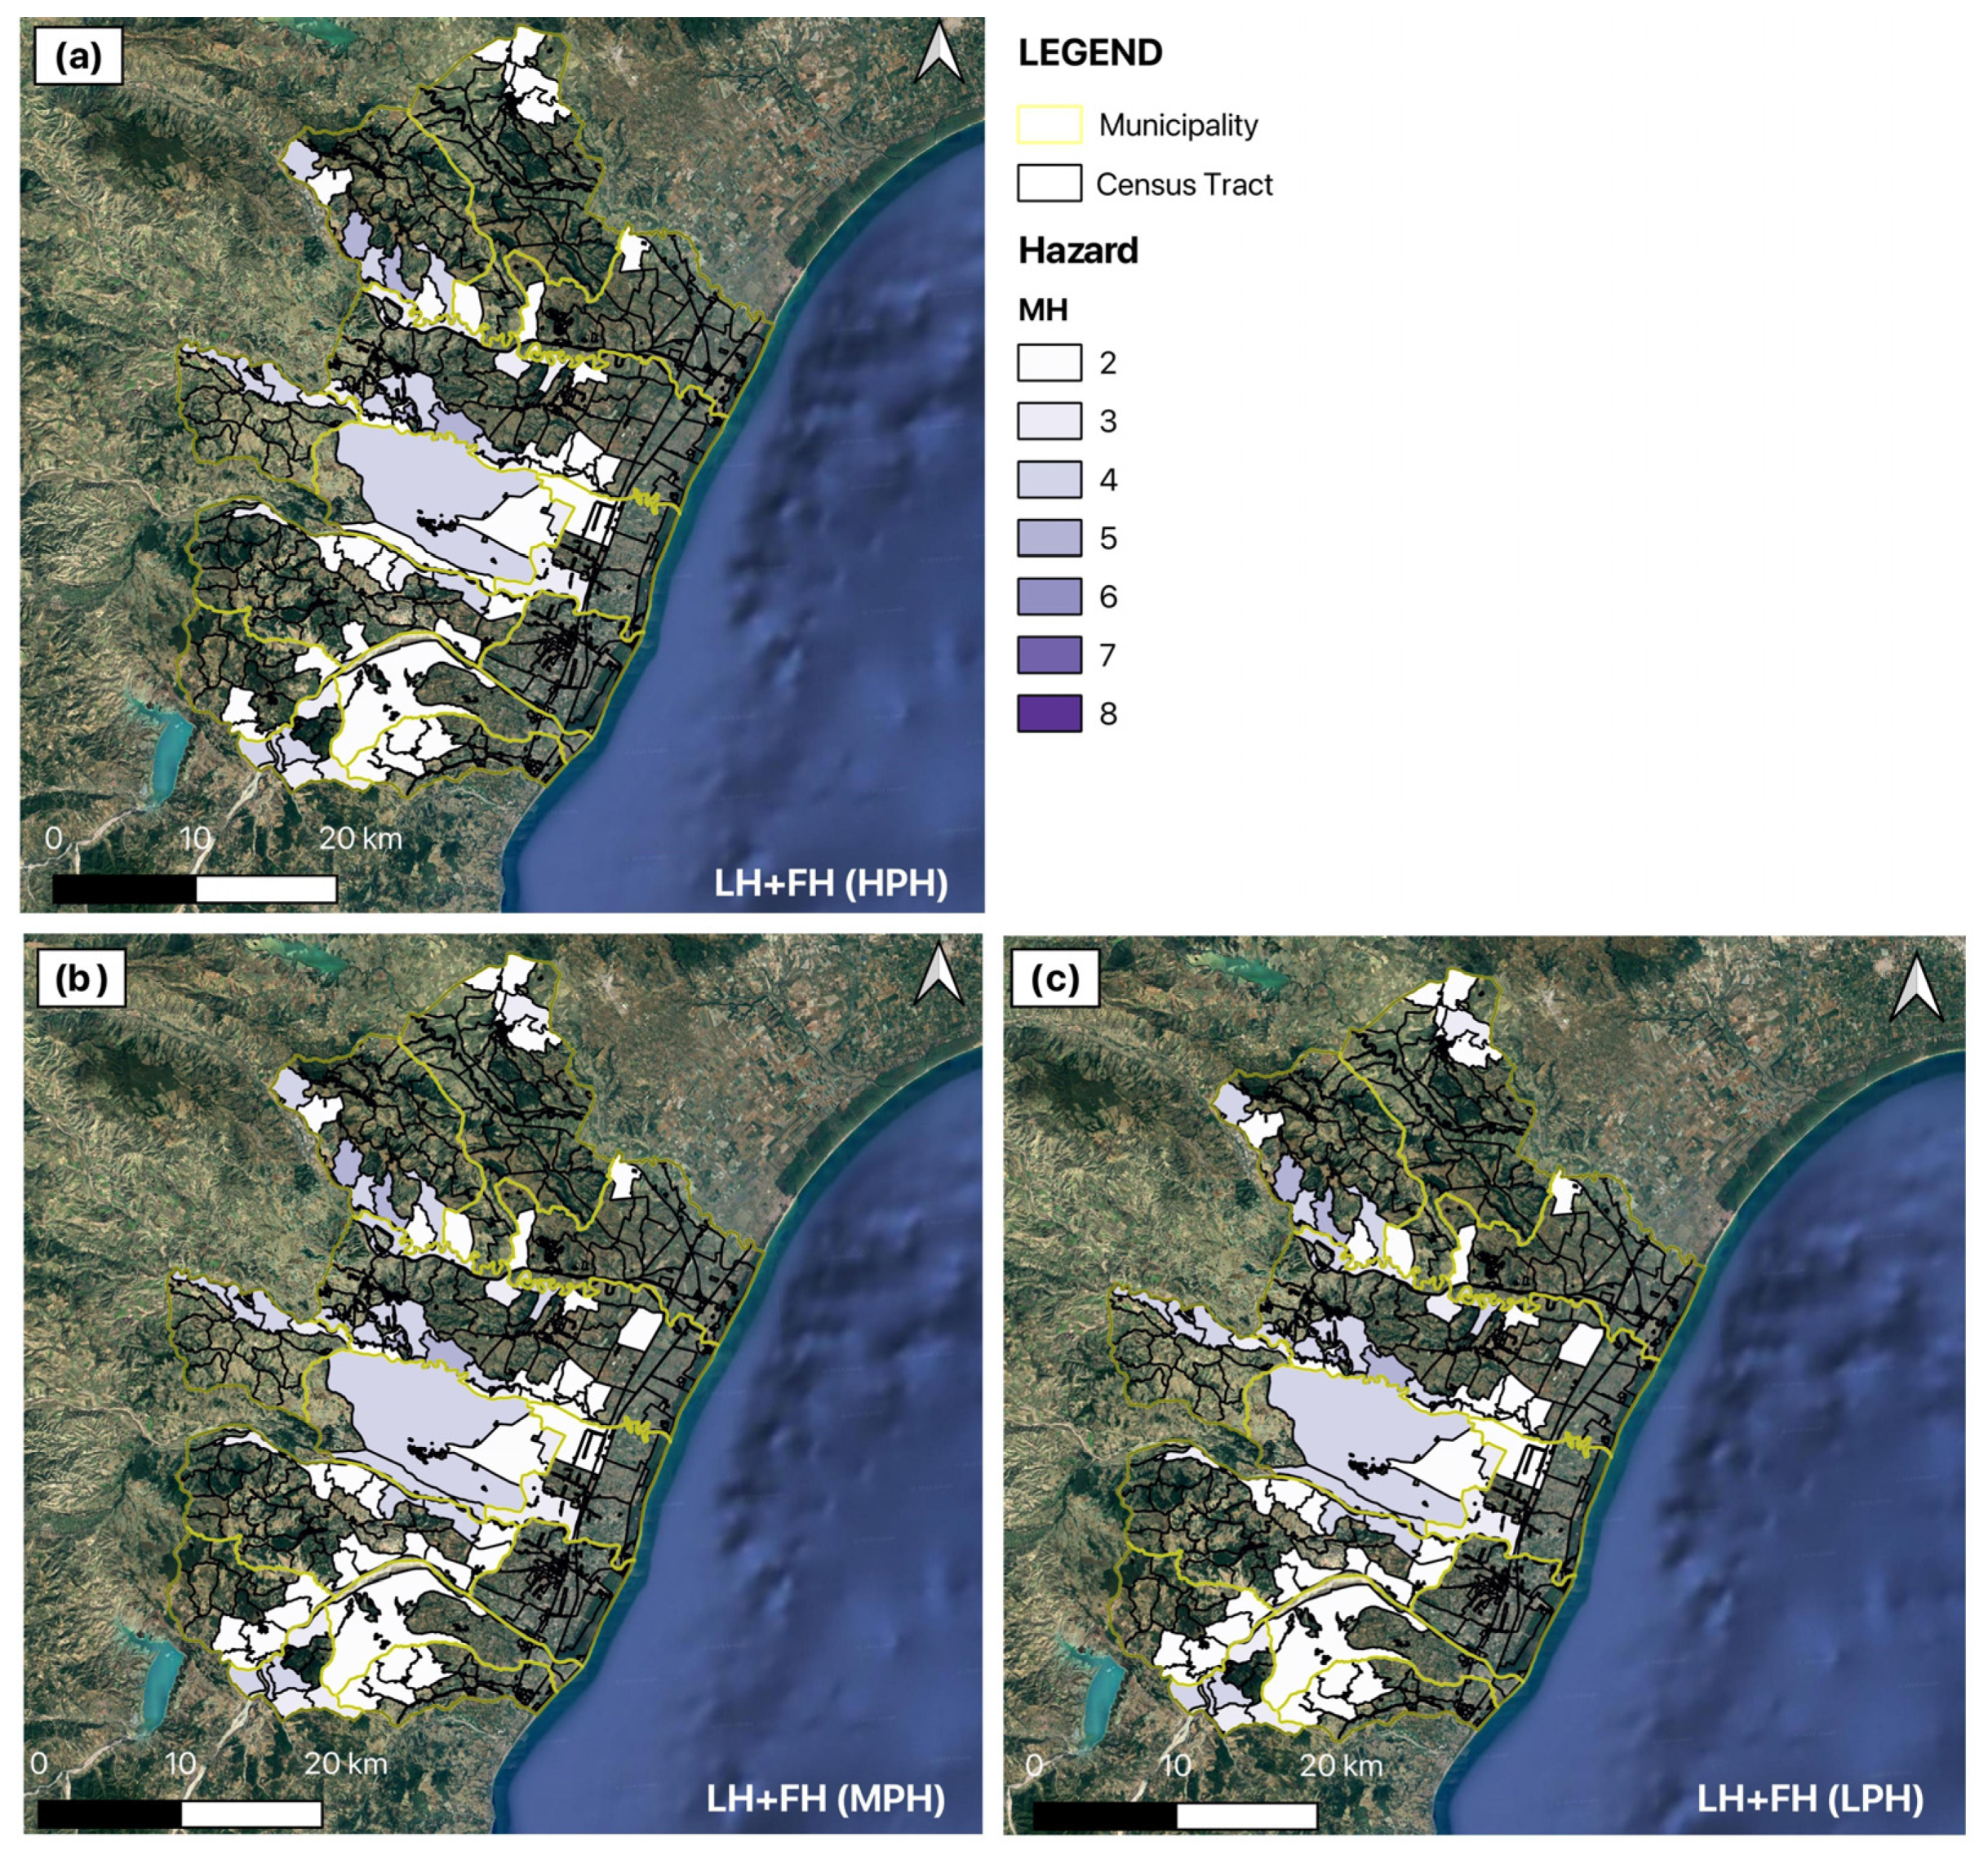This screenshot has height=1851, width=1988.
Task: Click the LEGEND heading
Action: click(1090, 53)
